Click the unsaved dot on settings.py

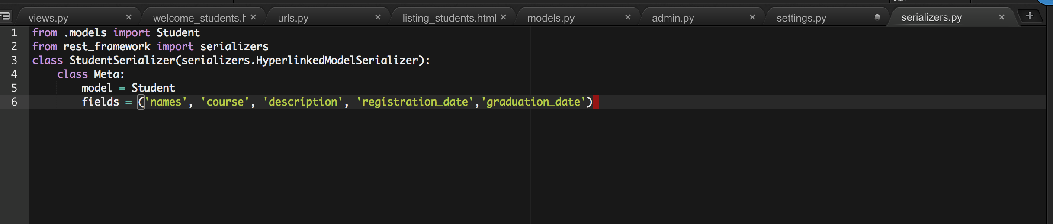coord(877,17)
